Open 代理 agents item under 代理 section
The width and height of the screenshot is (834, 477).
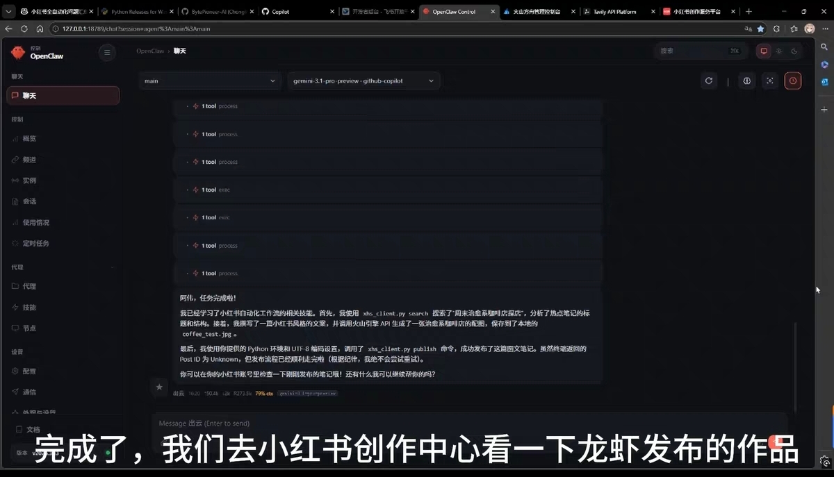pyautogui.click(x=63, y=286)
